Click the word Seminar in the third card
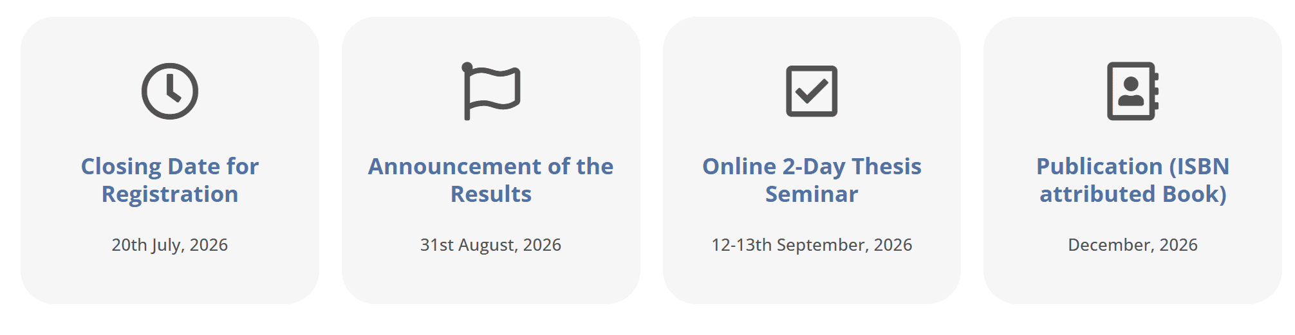The height and width of the screenshot is (335, 1295). 812,194
